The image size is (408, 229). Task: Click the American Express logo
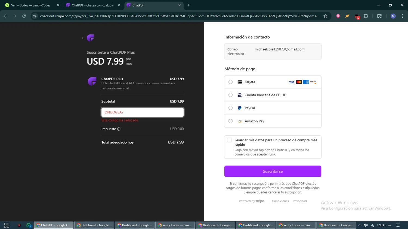(306, 82)
